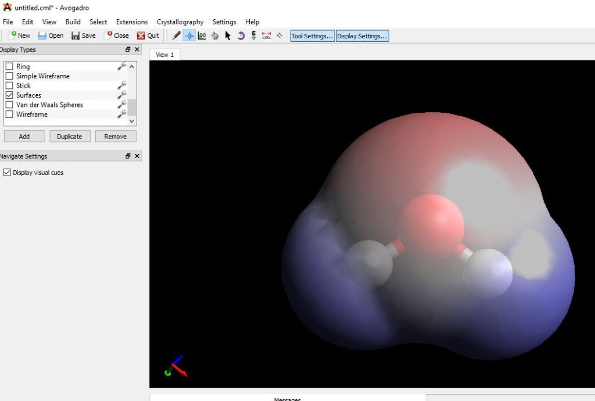The image size is (595, 401).
Task: Select the Manipulate hand tool
Action: click(215, 35)
